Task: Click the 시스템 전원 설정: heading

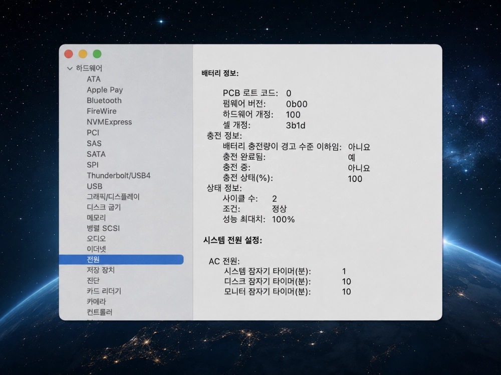Action: (x=232, y=240)
